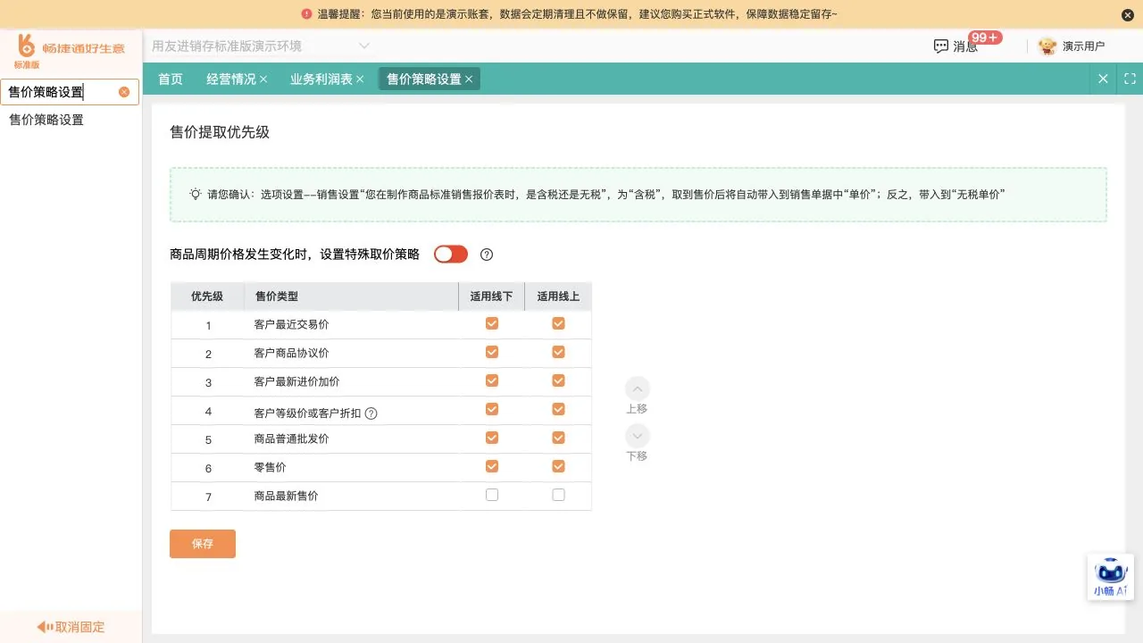Uncheck 适用线下 for 客户最新进价加价
Image resolution: width=1143 pixels, height=643 pixels.
point(492,380)
